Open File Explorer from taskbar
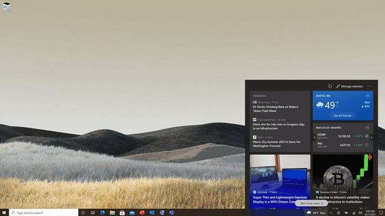 tap(112, 212)
